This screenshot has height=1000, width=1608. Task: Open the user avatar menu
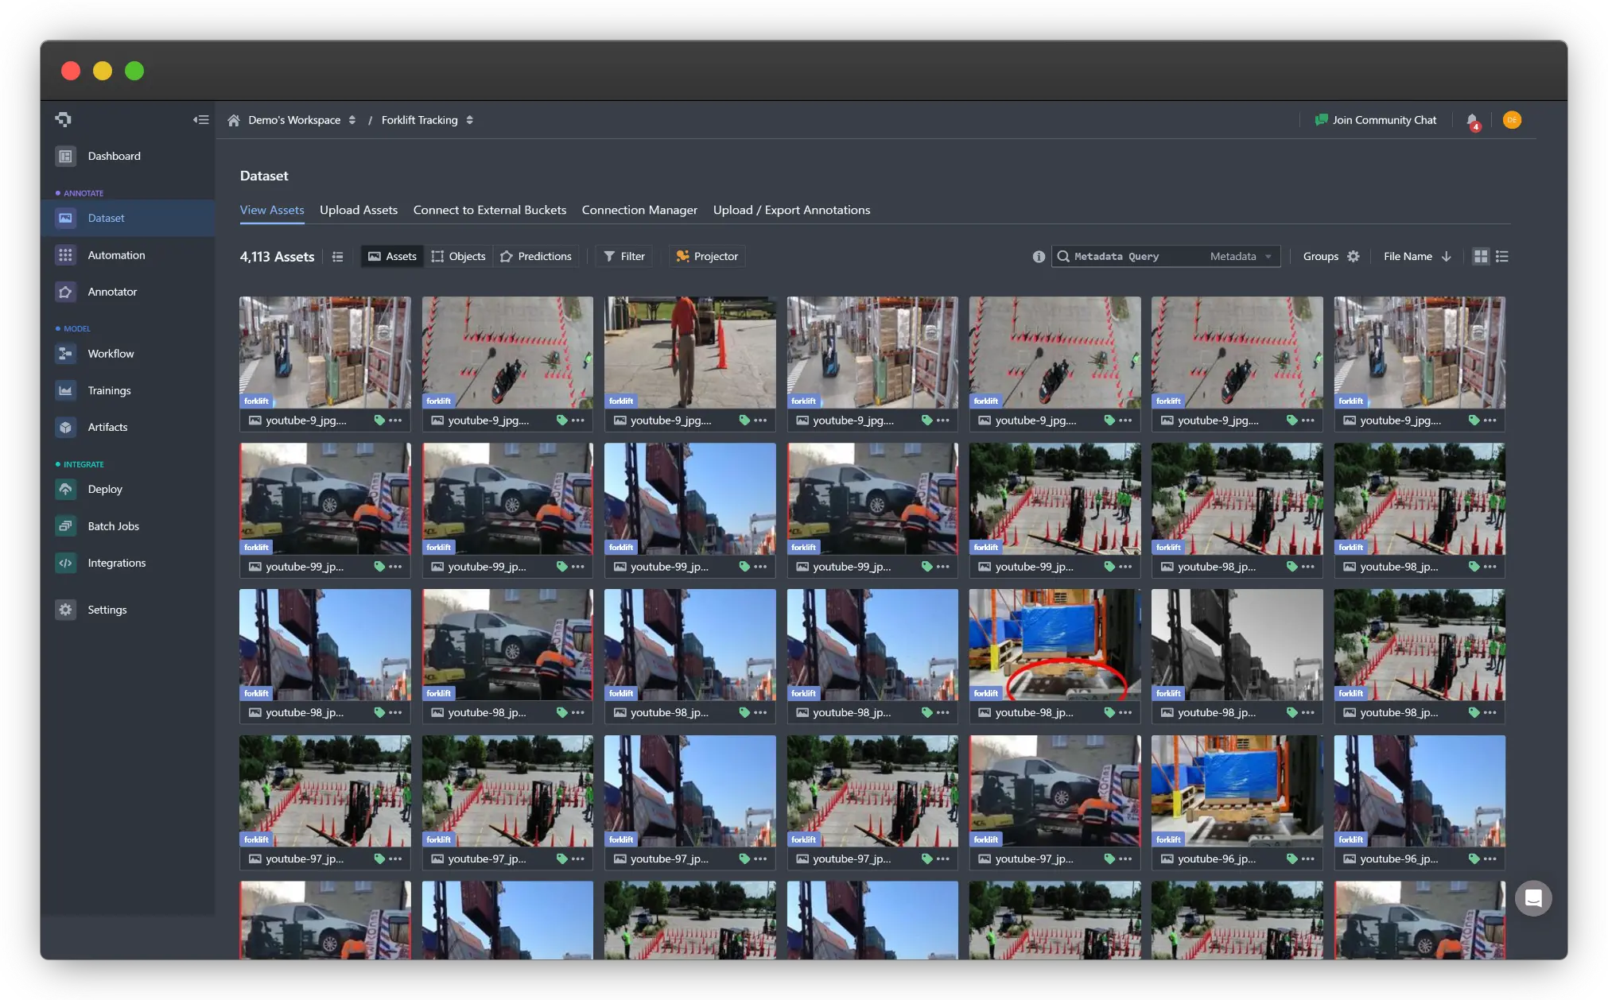pos(1512,120)
